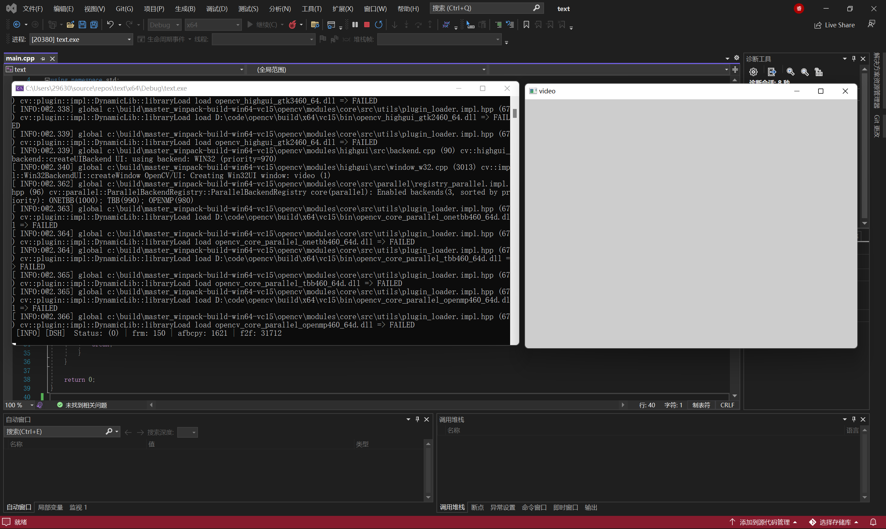
Task: Click the Live Share button
Action: tap(835, 25)
